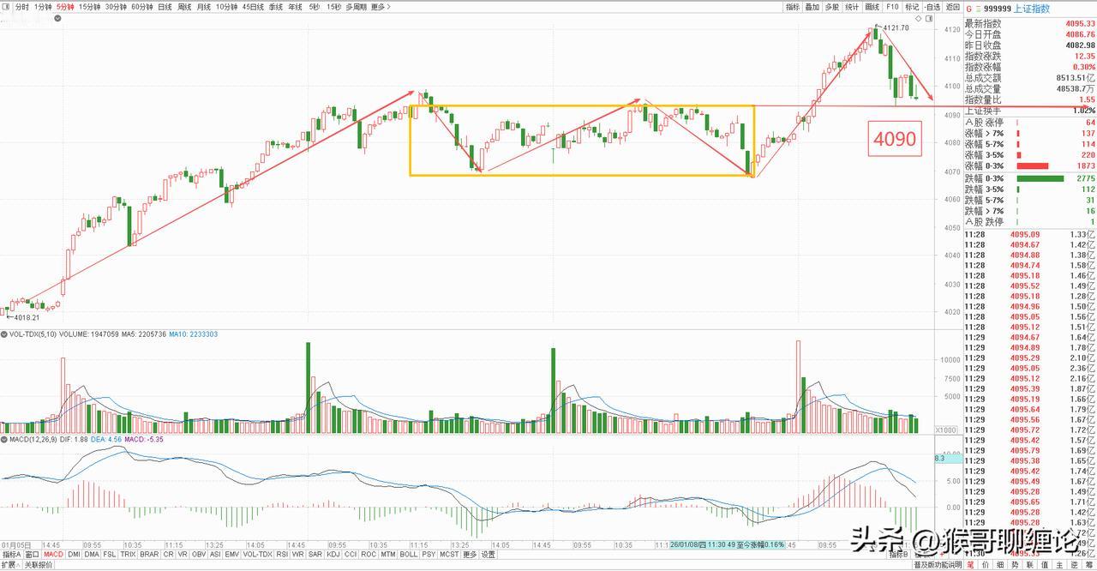Screen dimensions: 1097x571
Task: Click the 指标B tab at bottom right
Action: (x=899, y=555)
